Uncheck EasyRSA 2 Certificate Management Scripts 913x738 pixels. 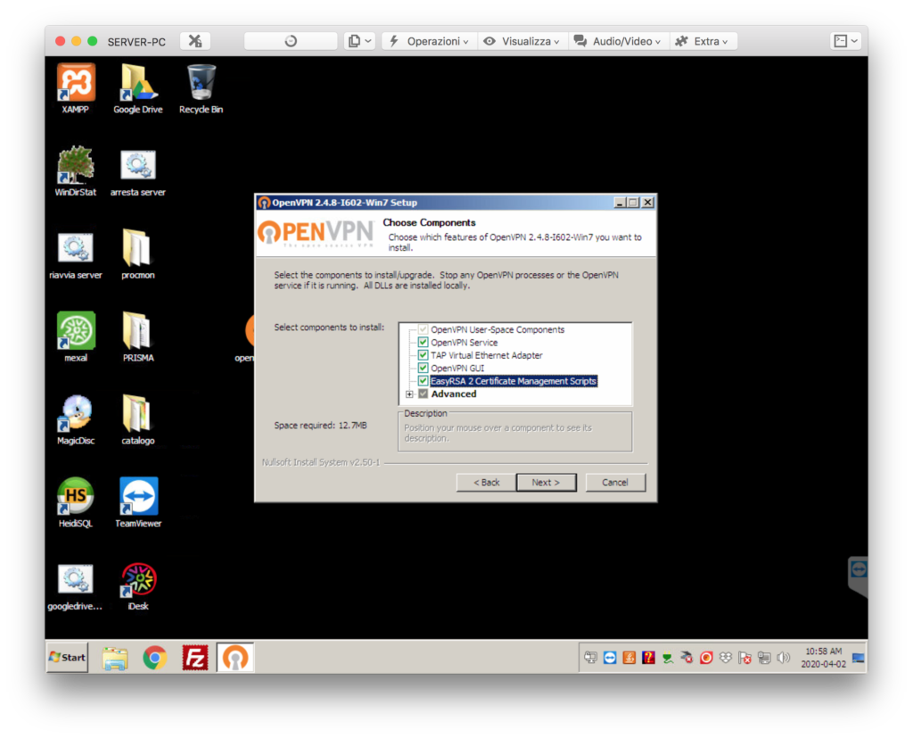(424, 381)
